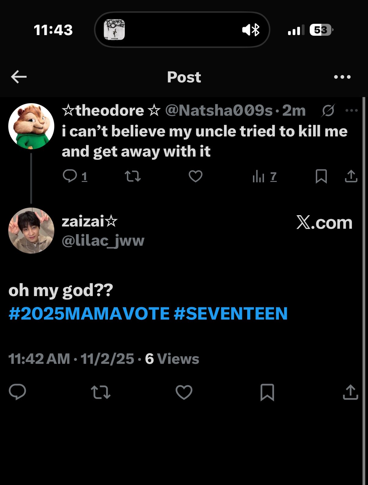The height and width of the screenshot is (485, 368).
Task: Open the #2025MAMAVOTE hashtag
Action: (89, 313)
